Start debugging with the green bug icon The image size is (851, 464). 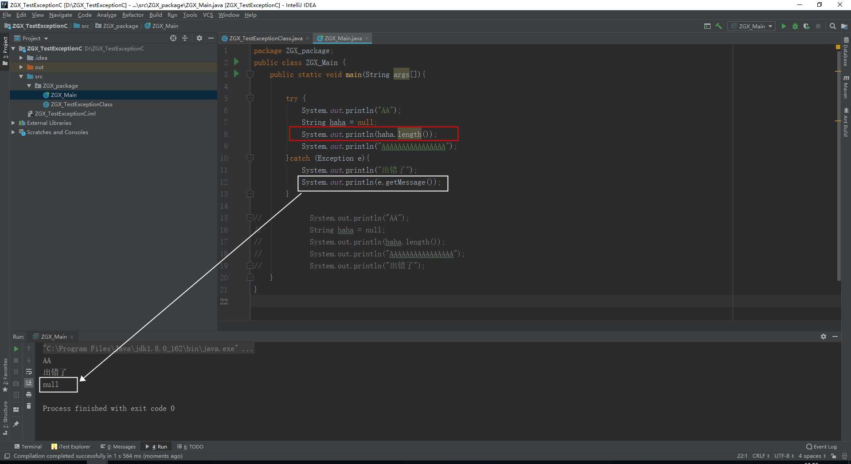coord(795,27)
